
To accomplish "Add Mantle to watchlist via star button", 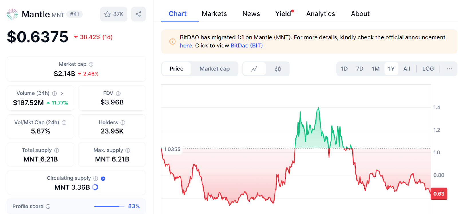I will tap(114, 14).
